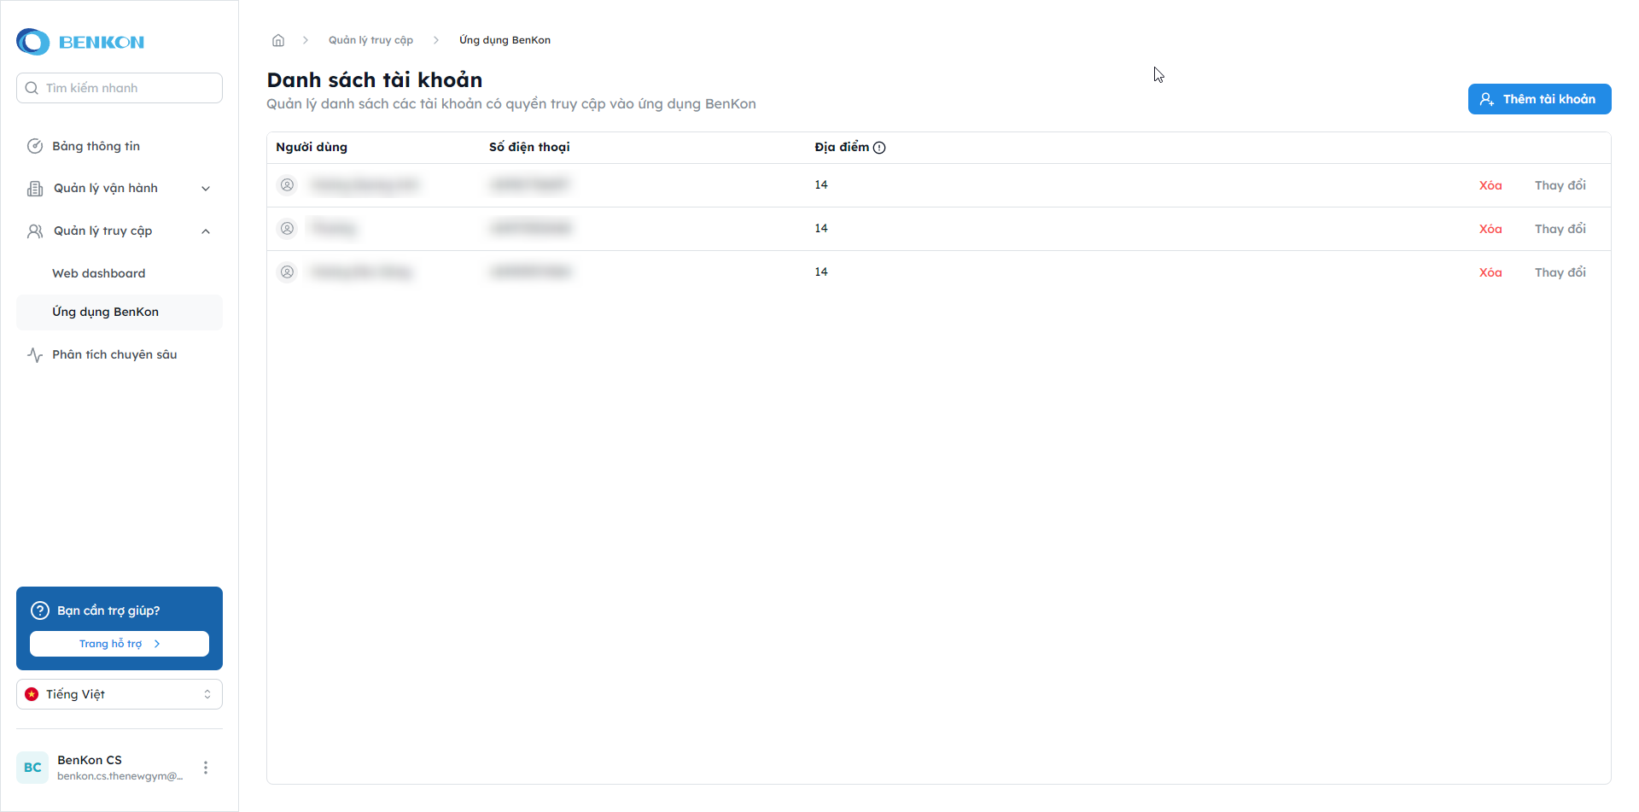Click the Địa điểm column header
Screen dimensions: 1639x812
click(842, 148)
